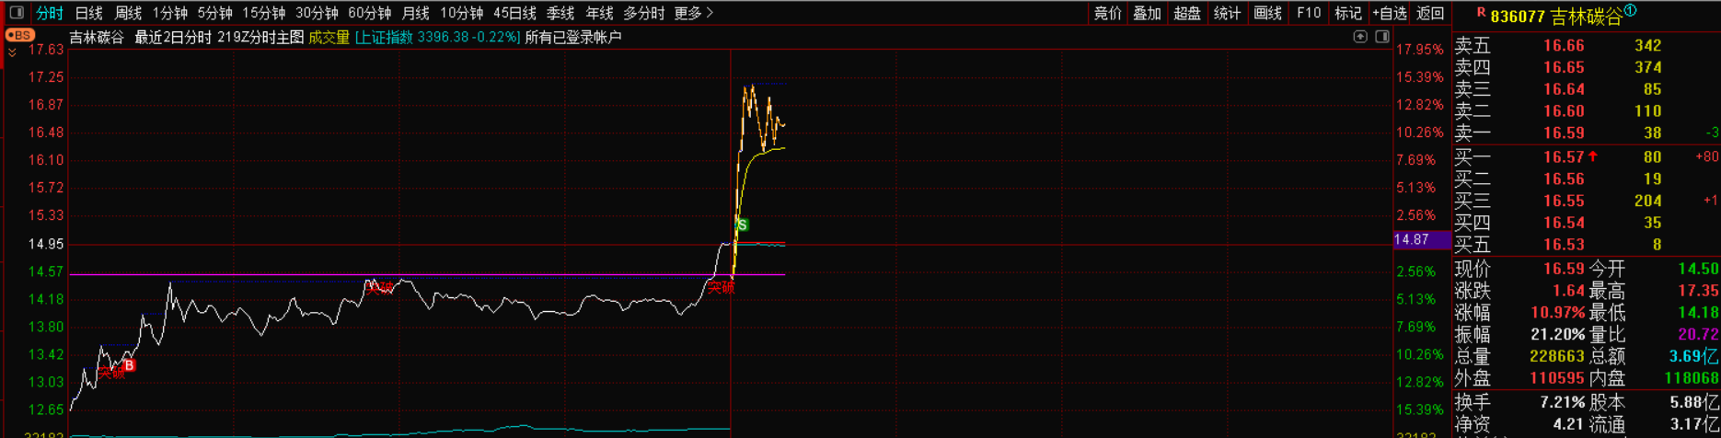Select the 45日线 period tab

tap(514, 13)
